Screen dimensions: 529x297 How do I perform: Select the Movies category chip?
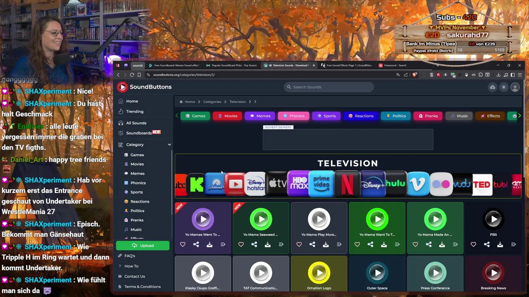pos(228,116)
